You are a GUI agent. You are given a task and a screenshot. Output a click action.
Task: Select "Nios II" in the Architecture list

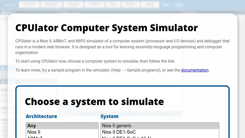tap(62, 132)
